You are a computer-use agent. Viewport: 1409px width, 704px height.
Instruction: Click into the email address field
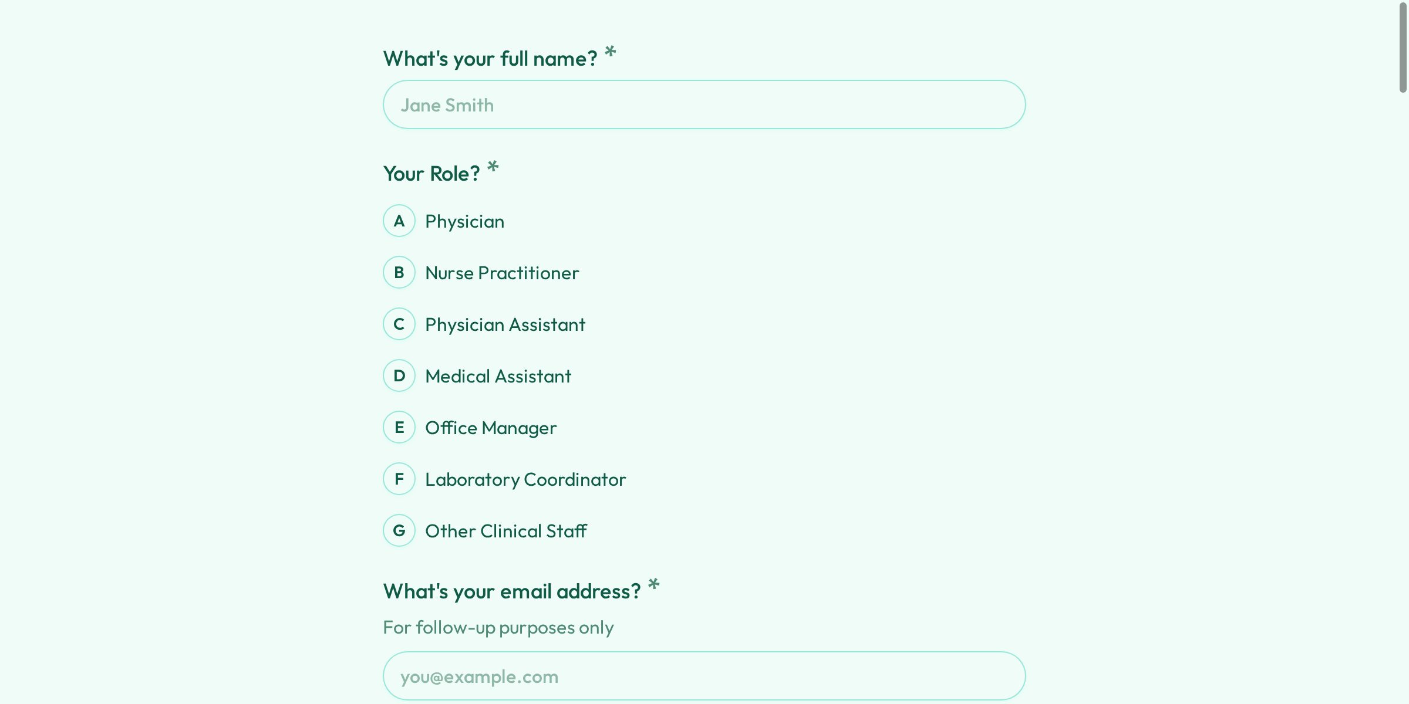[x=704, y=676]
